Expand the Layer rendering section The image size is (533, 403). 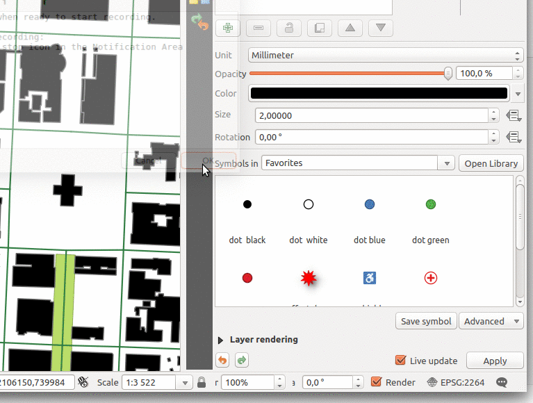click(x=222, y=340)
